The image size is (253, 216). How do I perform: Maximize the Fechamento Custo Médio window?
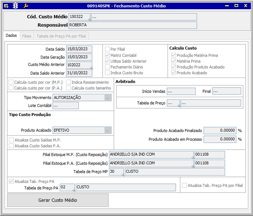click(x=236, y=6)
